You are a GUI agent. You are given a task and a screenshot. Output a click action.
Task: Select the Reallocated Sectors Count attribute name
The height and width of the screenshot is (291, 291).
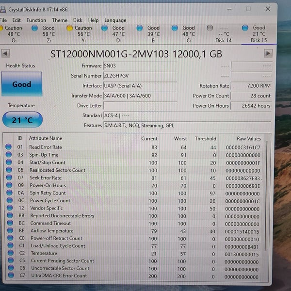point(57,170)
